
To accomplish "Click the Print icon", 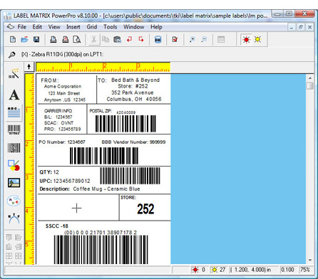I will [x=53, y=39].
